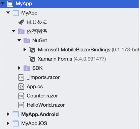Viewport: 140px width, 129px height.
Task: Open the HelloWorld.razor file
Action: [x=46, y=105]
